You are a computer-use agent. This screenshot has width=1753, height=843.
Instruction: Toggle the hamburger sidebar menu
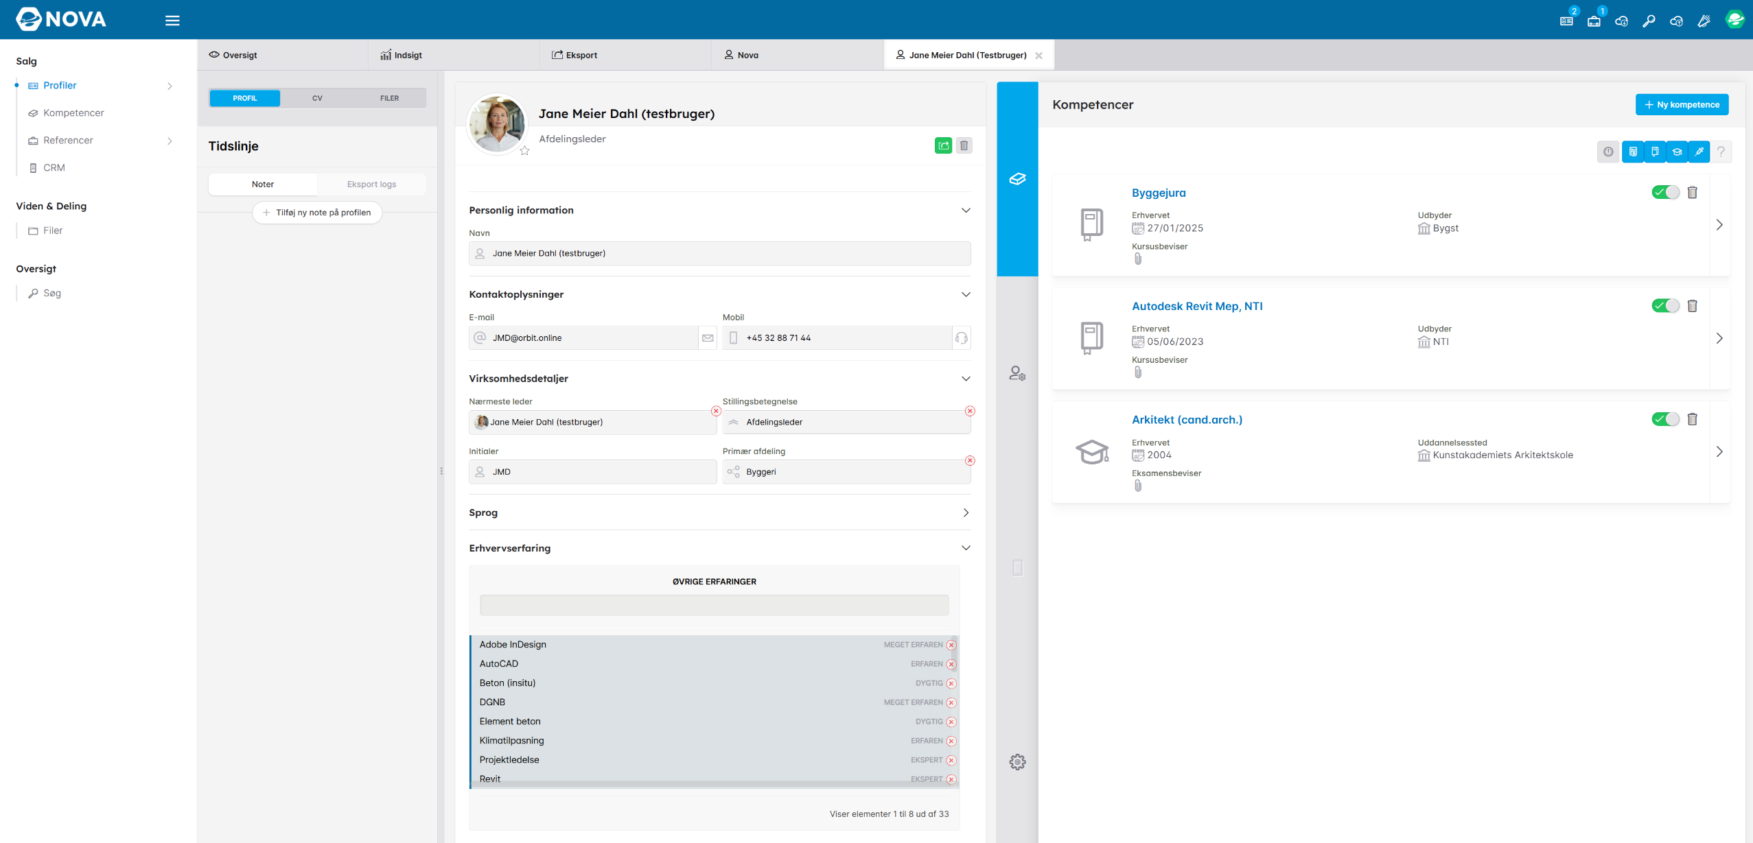(x=172, y=21)
